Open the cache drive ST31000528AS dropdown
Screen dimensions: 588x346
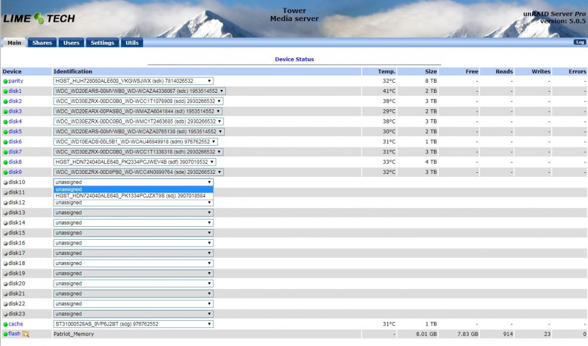(x=133, y=324)
